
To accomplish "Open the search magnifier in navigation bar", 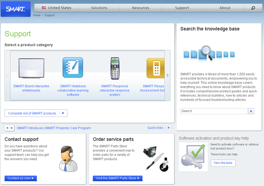I will coord(253,8).
